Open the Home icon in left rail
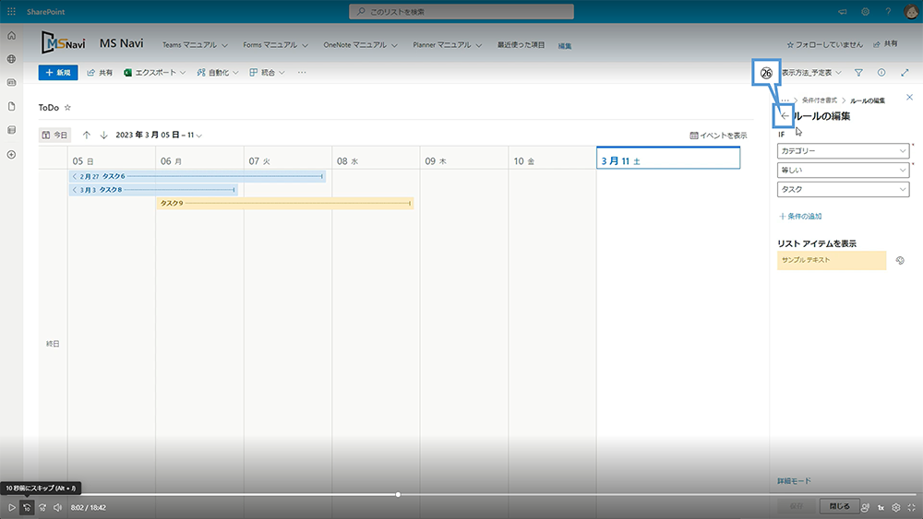The image size is (923, 519). [11, 36]
